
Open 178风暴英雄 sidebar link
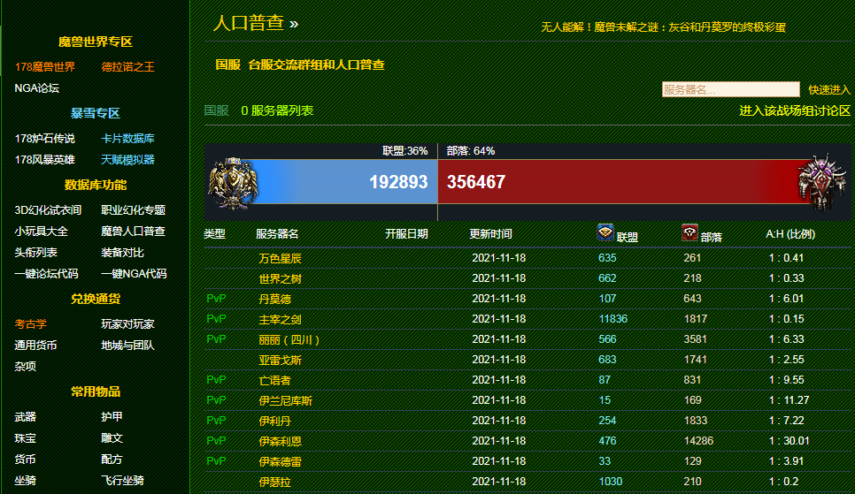[45, 160]
